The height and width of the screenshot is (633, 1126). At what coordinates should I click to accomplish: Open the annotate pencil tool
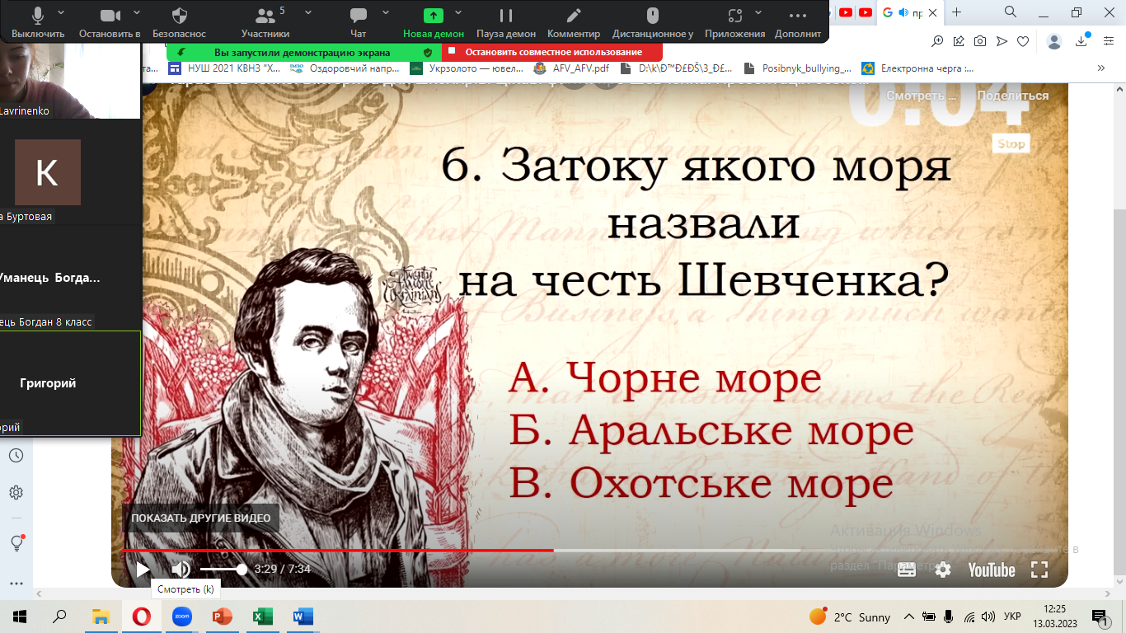coord(574,22)
